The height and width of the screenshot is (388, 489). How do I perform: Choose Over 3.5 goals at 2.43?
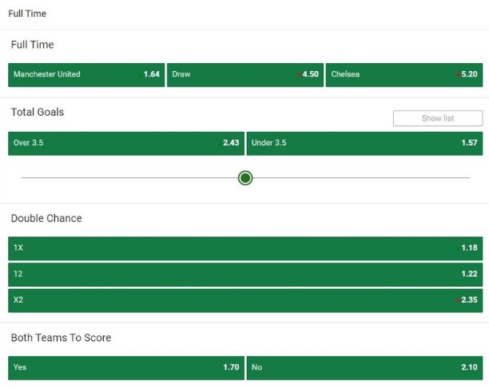click(126, 144)
